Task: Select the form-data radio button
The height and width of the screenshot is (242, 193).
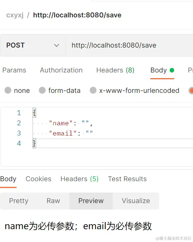Action: coord(42,90)
